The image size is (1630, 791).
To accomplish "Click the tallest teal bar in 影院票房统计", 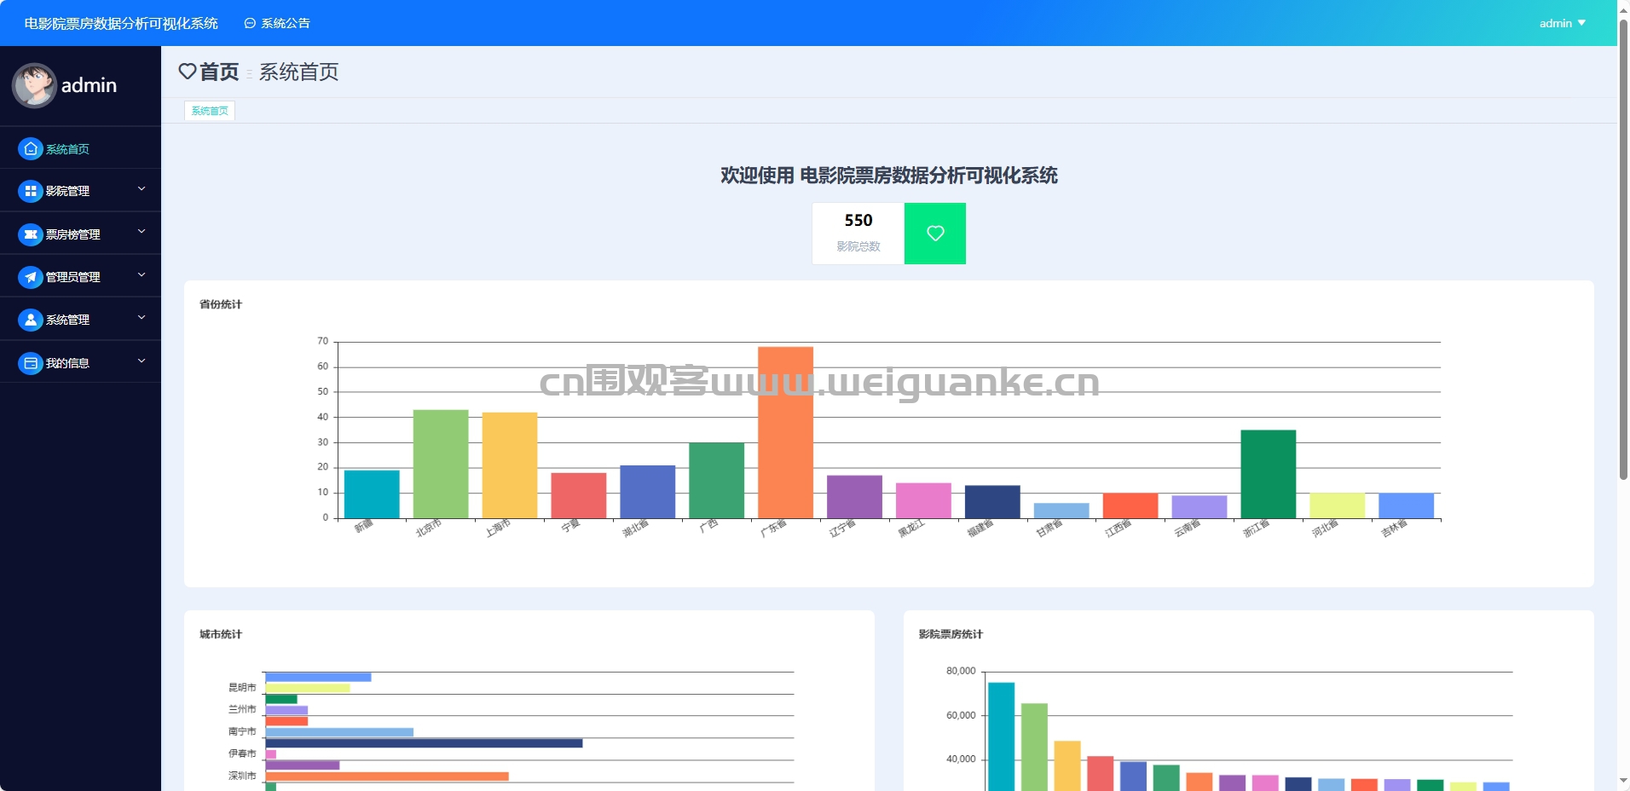I will click(x=1001, y=736).
